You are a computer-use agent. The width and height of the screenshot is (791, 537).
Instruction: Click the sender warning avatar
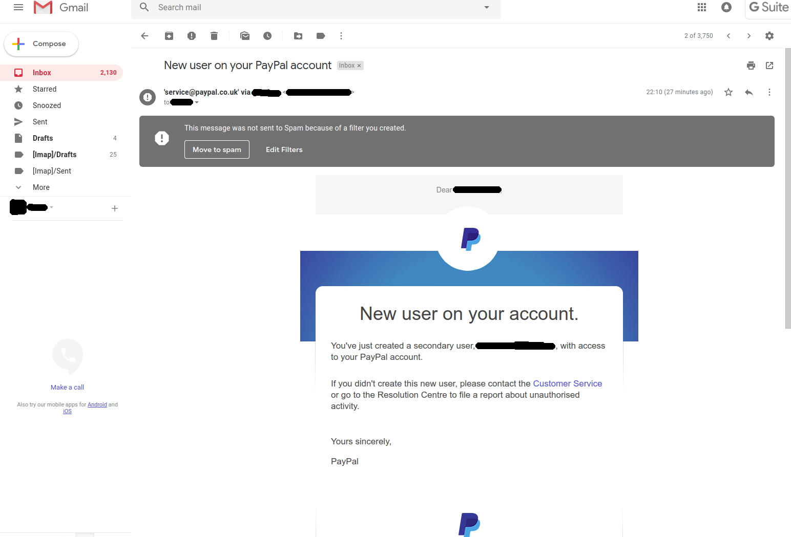point(148,97)
